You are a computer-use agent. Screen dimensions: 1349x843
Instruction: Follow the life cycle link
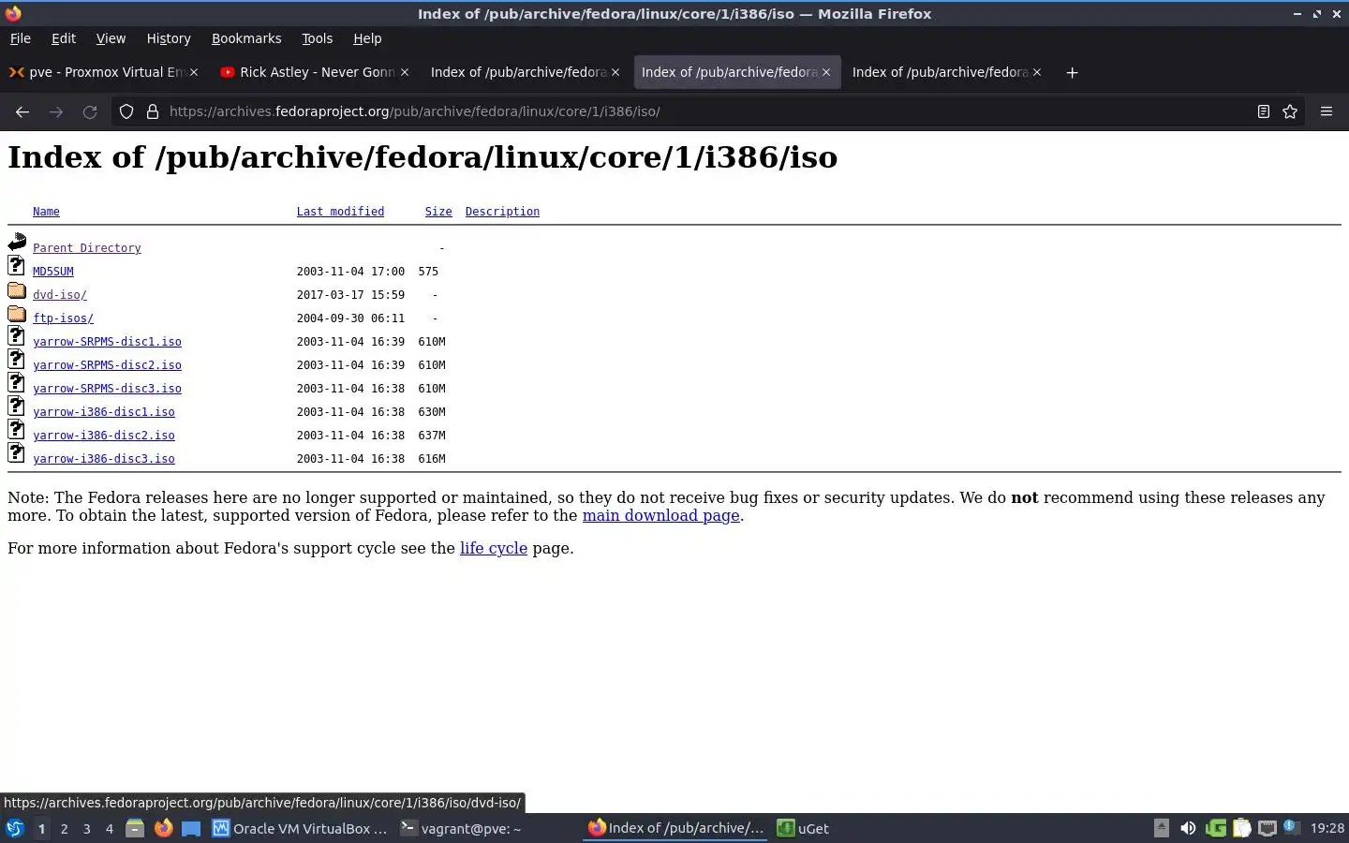point(494,548)
